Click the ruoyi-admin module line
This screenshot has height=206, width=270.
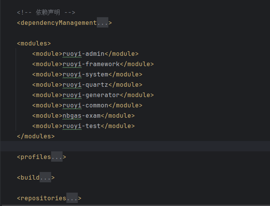tap(85, 54)
